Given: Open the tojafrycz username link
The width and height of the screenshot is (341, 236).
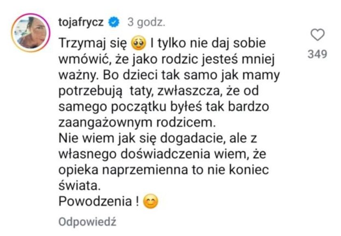Looking at the screenshot, I should coord(81,22).
